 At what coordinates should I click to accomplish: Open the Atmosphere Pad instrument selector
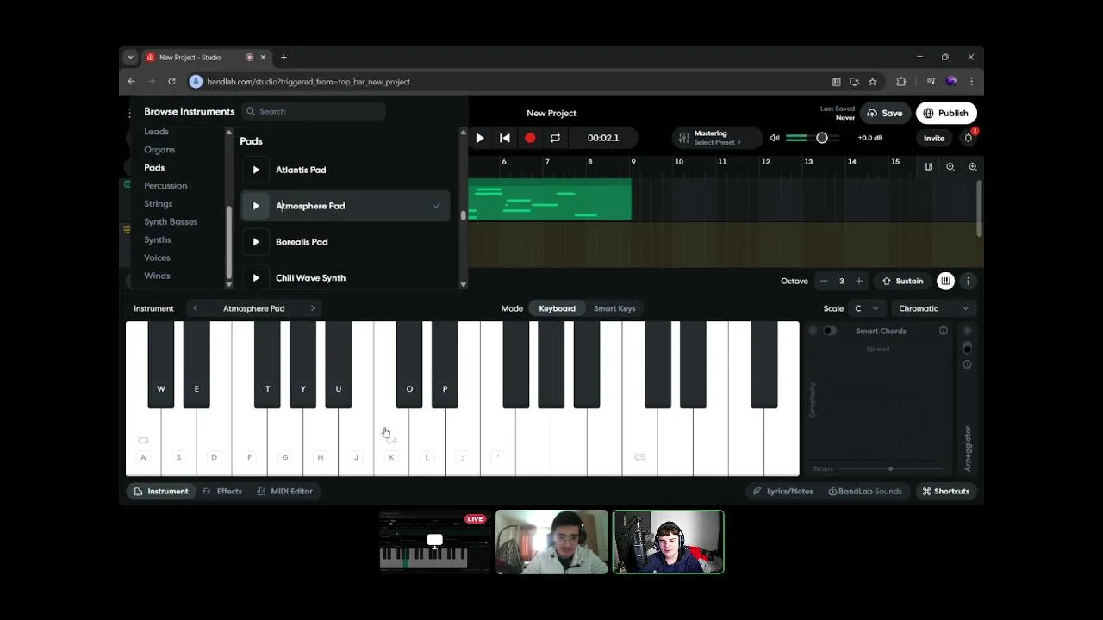click(x=253, y=308)
